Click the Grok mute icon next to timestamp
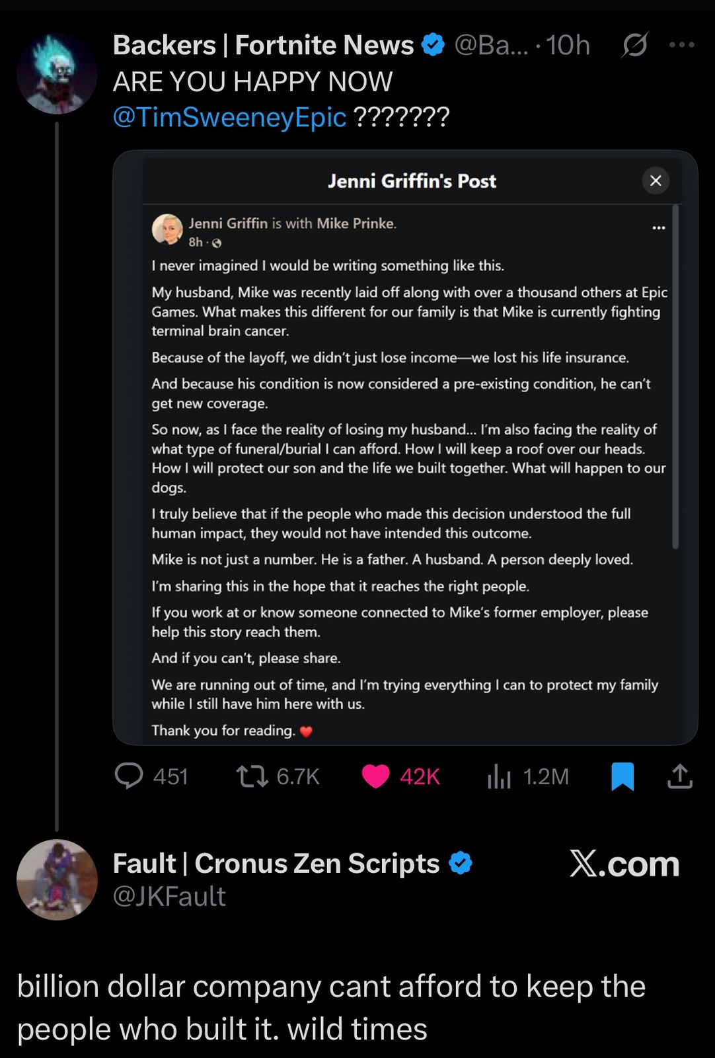 click(x=634, y=46)
